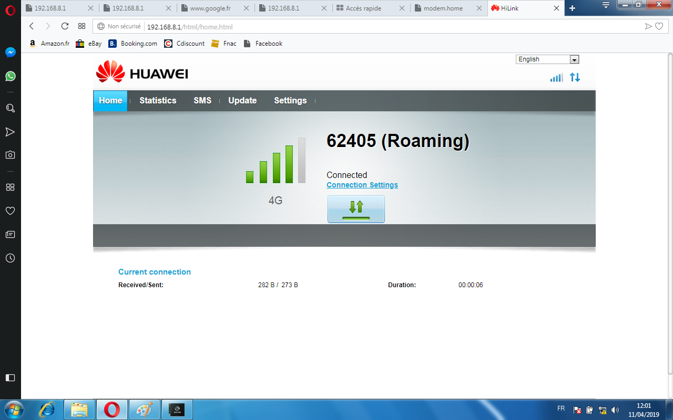This screenshot has width=673, height=420.
Task: Open the Update tab
Action: pyautogui.click(x=242, y=101)
